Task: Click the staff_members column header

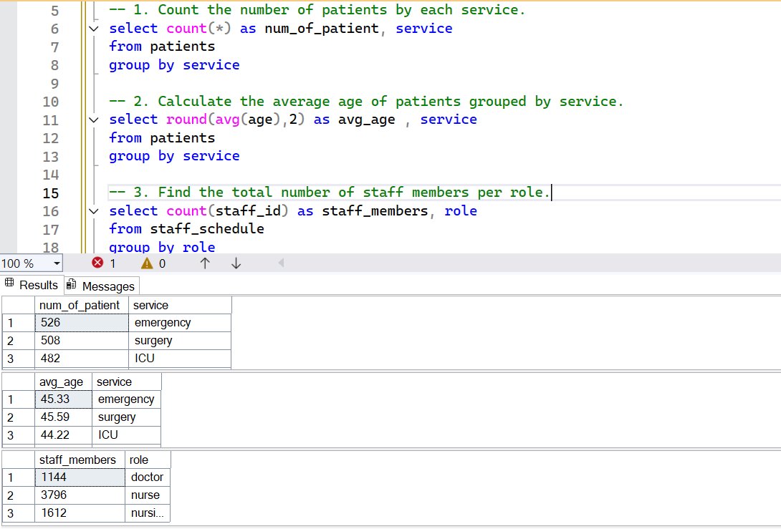Action: coord(80,460)
